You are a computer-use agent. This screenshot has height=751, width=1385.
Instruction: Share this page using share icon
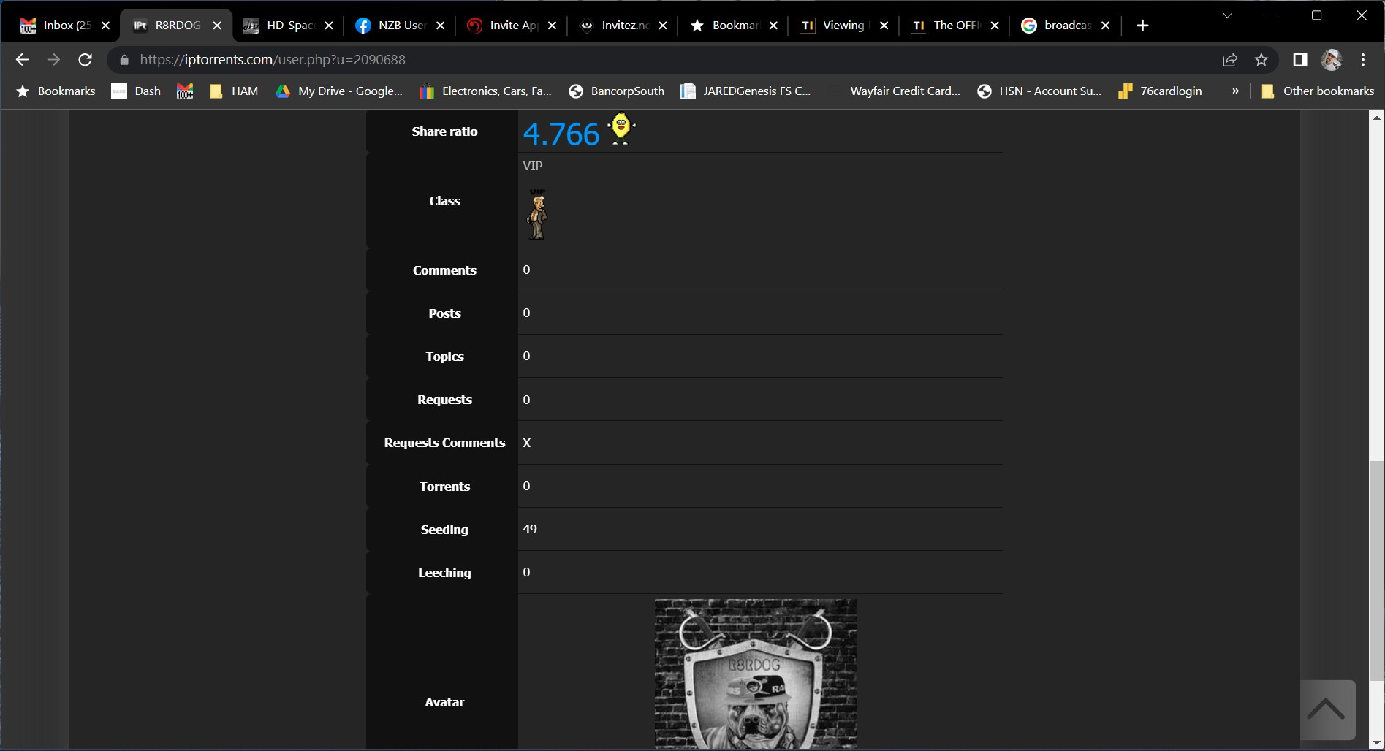coord(1230,60)
